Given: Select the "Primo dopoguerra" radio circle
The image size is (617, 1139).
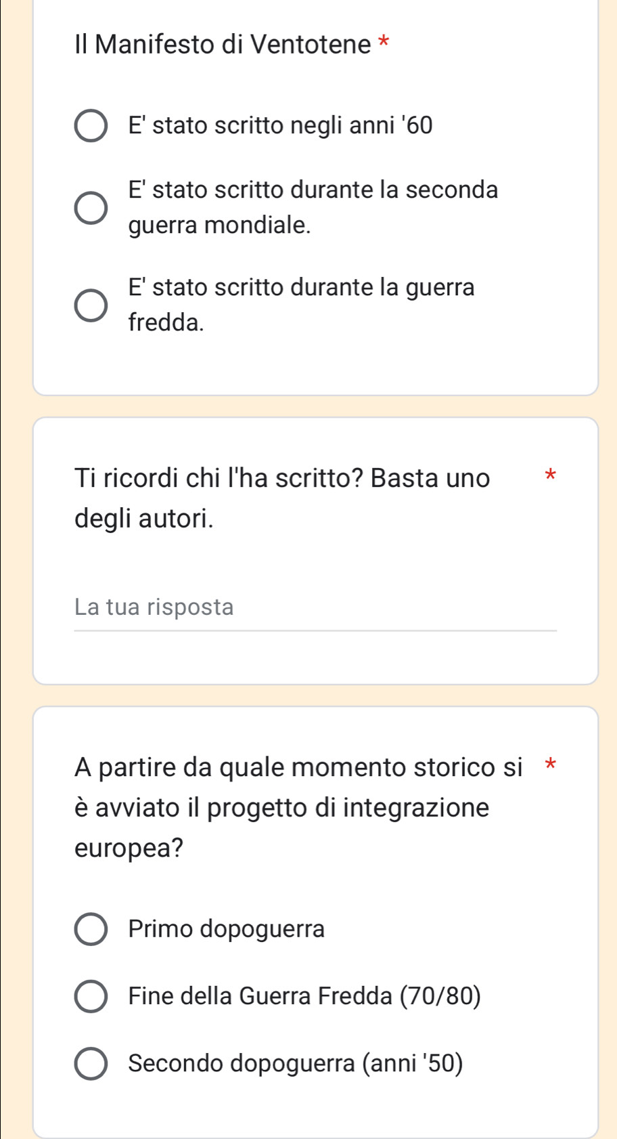Looking at the screenshot, I should 91,929.
